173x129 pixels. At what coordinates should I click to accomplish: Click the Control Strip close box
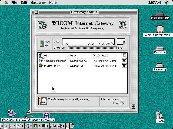[x=2, y=126]
